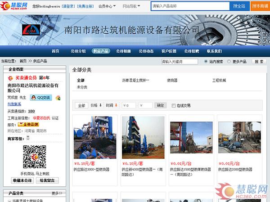
Task: Open the QQ chat button
Action: [x=41, y=98]
